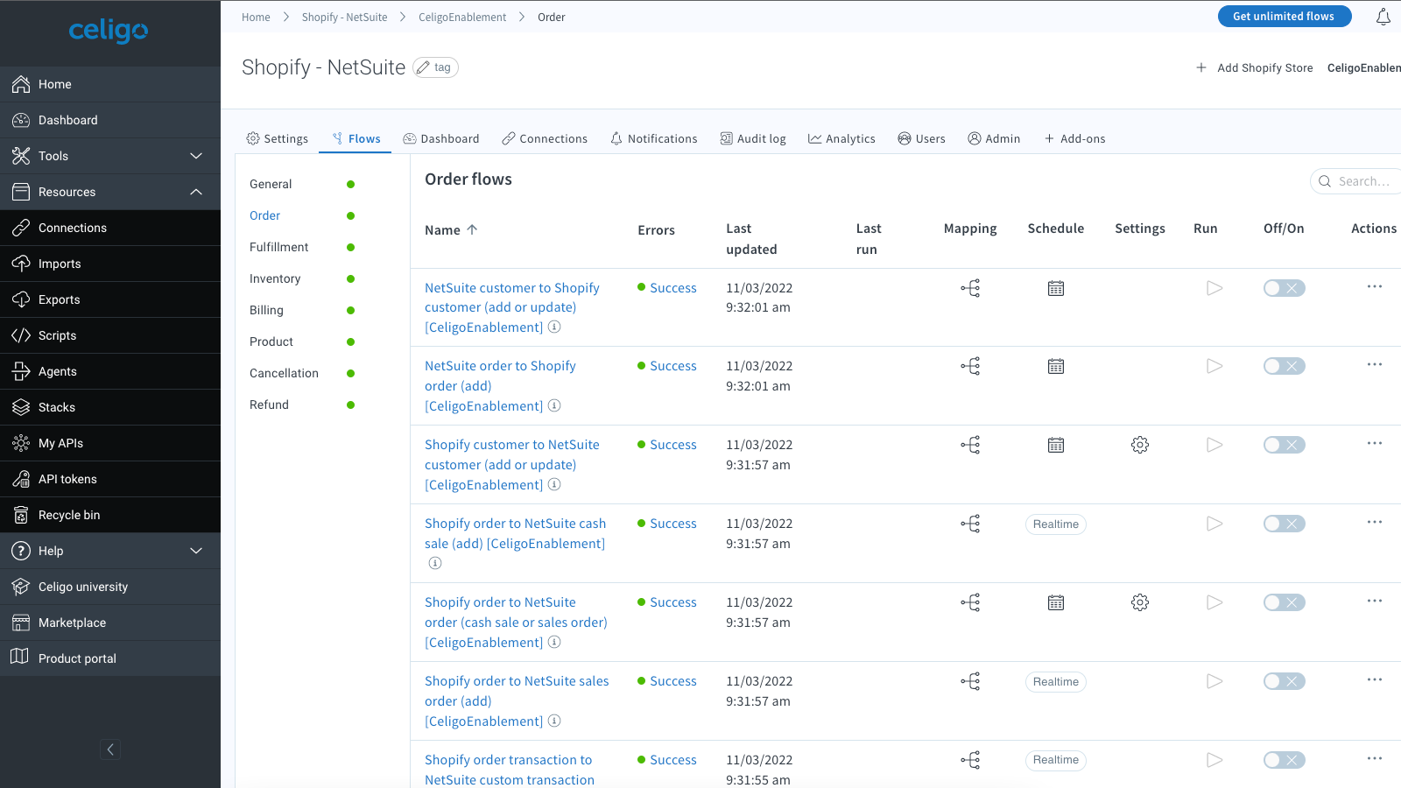The height and width of the screenshot is (788, 1401).
Task: Open Dashboard in the sidebar
Action: [x=110, y=120]
